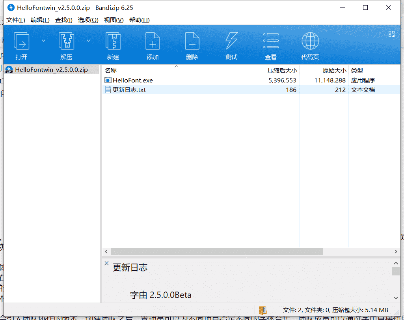Click the zip archive icon in tree
The image size is (404, 320).
(9, 69)
